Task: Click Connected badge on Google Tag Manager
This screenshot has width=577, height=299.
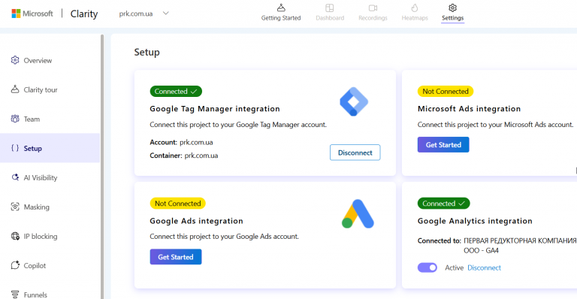Action: click(176, 91)
